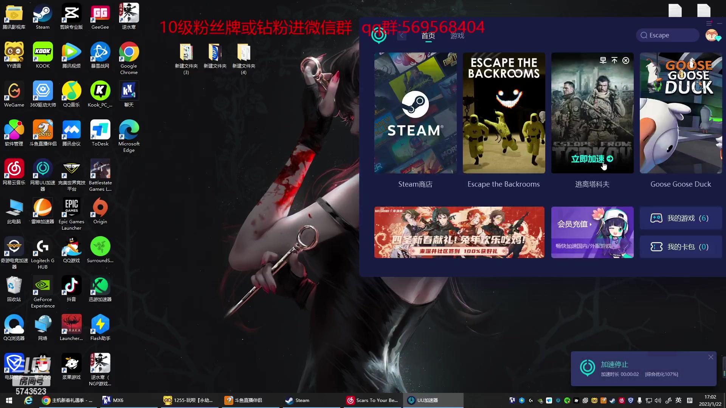Image resolution: width=726 pixels, height=408 pixels.
Task: Switch to the Scars To Your Be... taskbar item
Action: 373,400
